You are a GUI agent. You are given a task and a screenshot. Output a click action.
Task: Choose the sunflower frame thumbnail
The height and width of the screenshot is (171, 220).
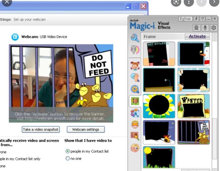pyautogui.click(x=159, y=106)
